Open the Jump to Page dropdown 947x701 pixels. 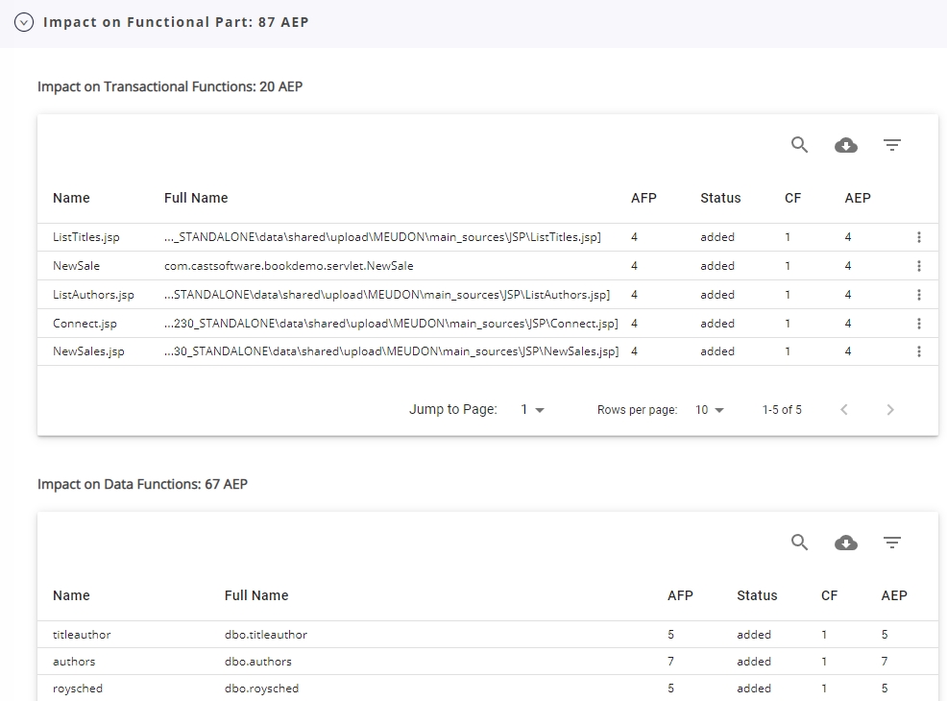(532, 410)
